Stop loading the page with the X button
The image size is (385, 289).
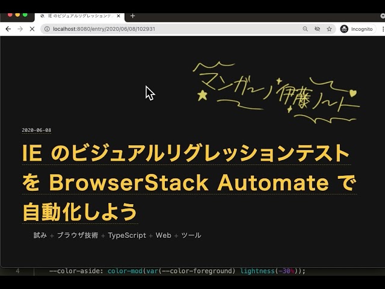click(x=32, y=29)
